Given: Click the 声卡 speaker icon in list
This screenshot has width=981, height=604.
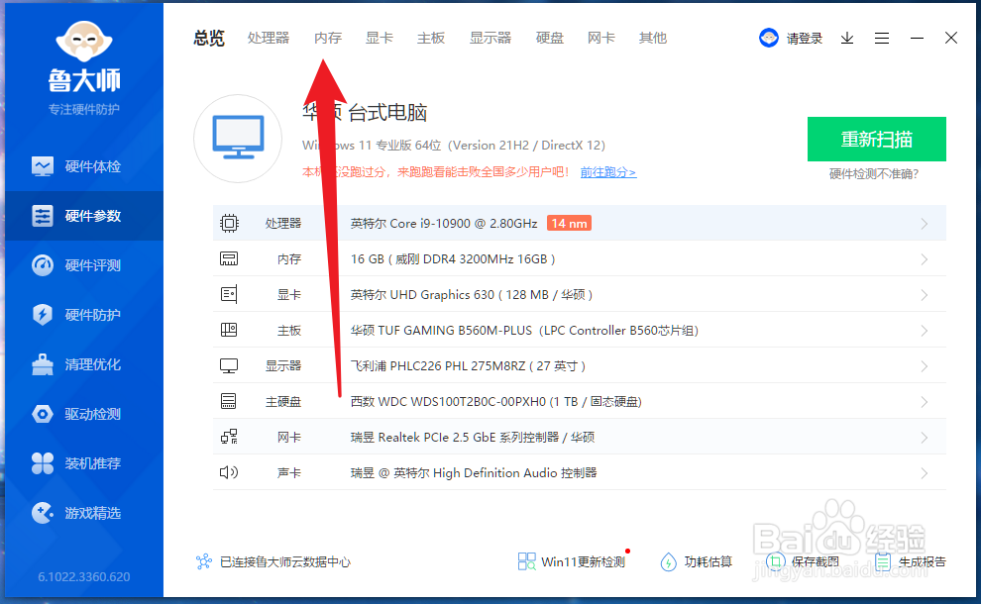Looking at the screenshot, I should (x=229, y=472).
